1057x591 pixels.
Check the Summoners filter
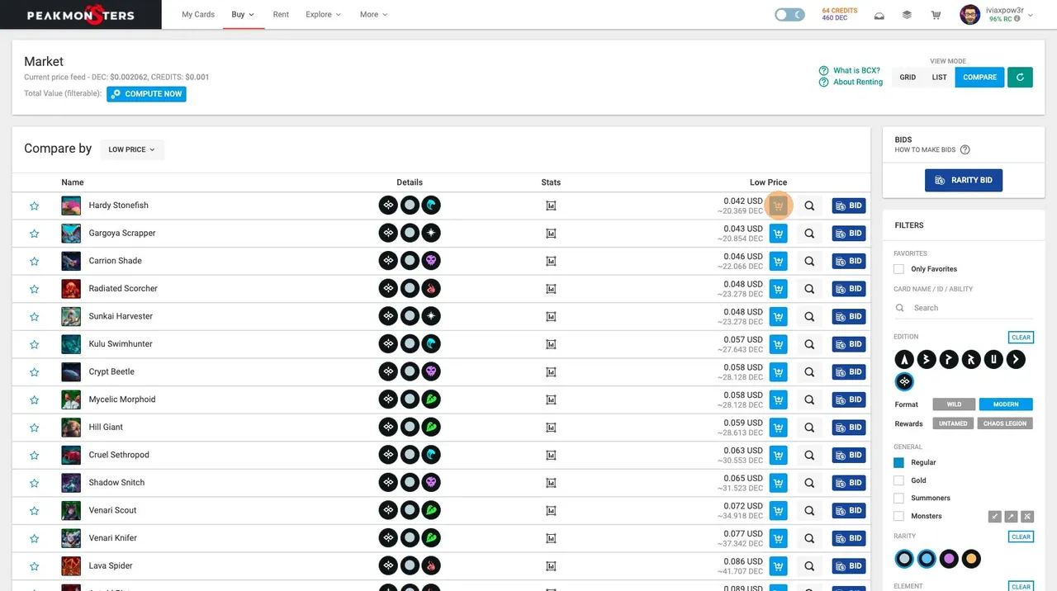point(898,499)
